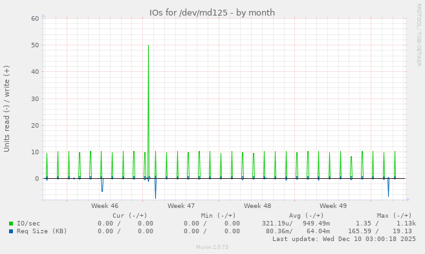The width and height of the screenshot is (425, 254).
Task: Click the 'Week 48' axis label
Action: [x=257, y=206]
